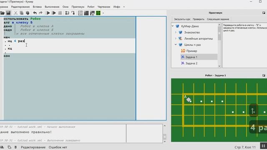Screen dimensions: 267x150
Task: Select Линейные алгоритмы section
Action: 199,39
